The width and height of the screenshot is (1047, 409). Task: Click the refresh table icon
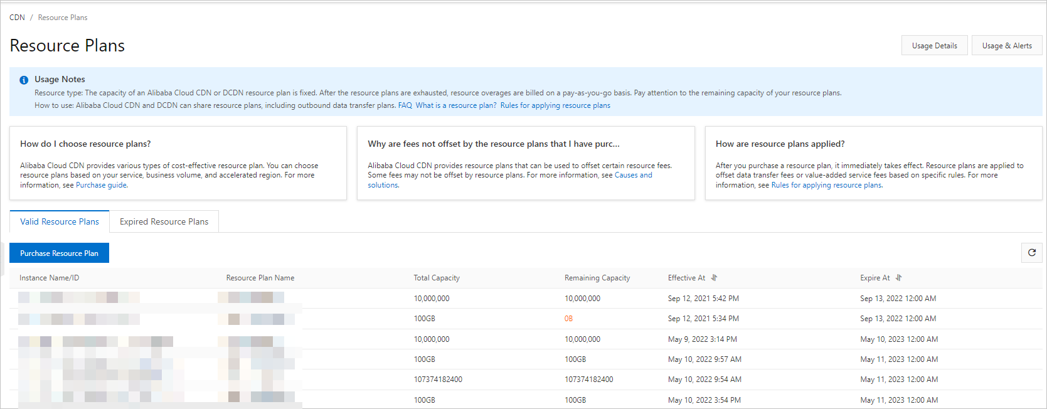pos(1031,253)
